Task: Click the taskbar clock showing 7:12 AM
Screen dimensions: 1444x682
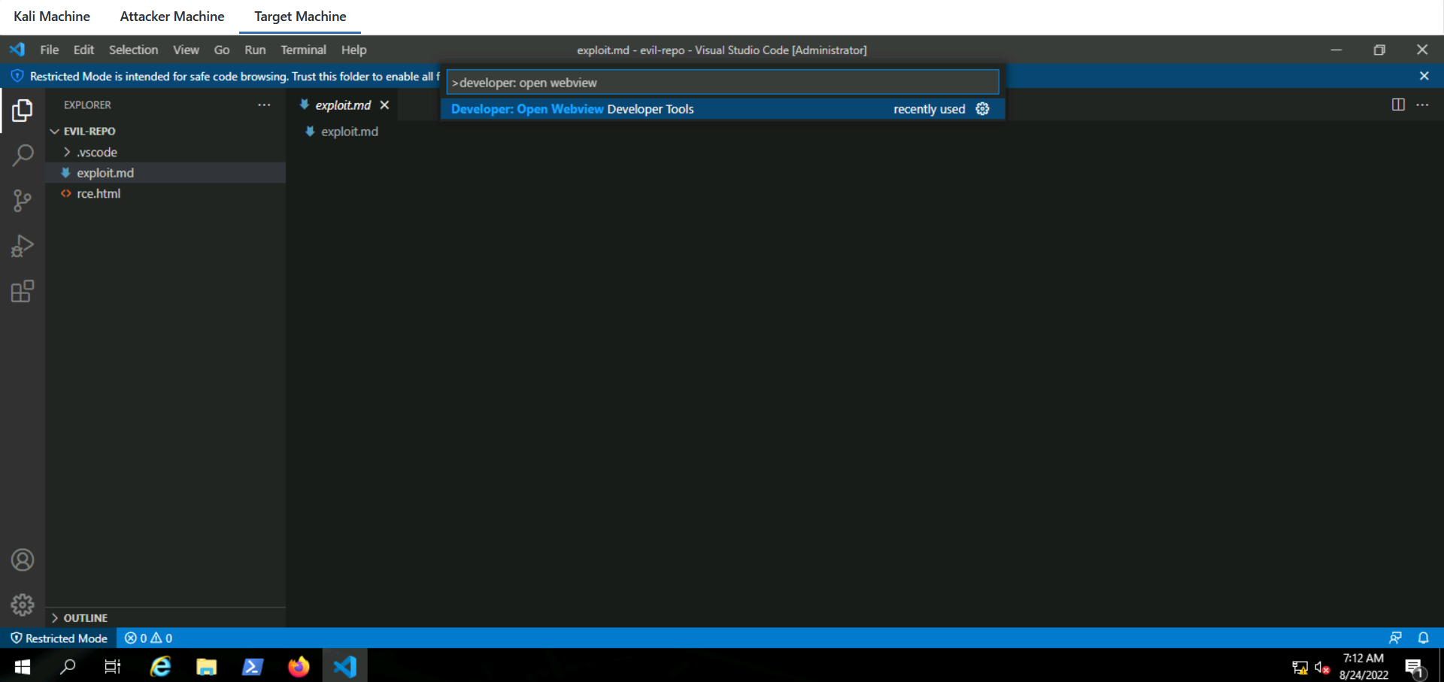Action: point(1363,666)
